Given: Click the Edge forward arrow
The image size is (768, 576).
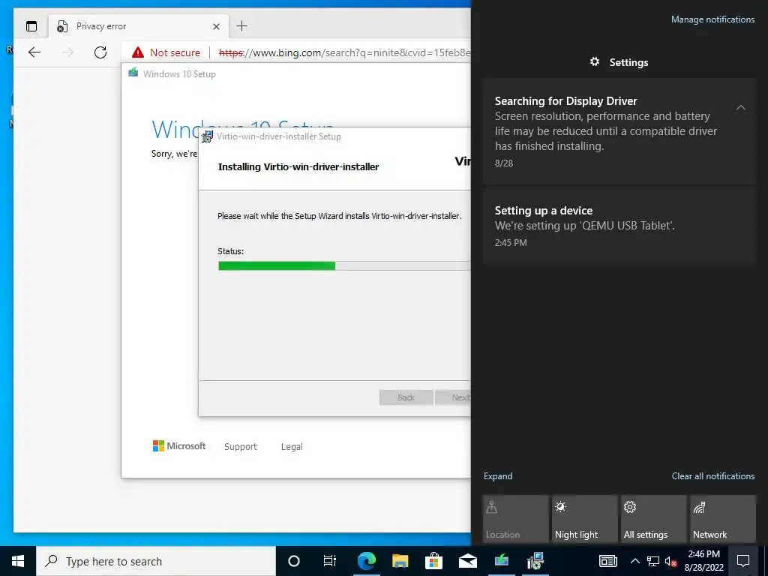Looking at the screenshot, I should click(67, 52).
